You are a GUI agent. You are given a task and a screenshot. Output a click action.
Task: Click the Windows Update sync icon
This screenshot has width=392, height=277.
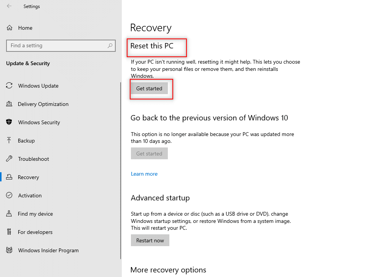pos(9,86)
